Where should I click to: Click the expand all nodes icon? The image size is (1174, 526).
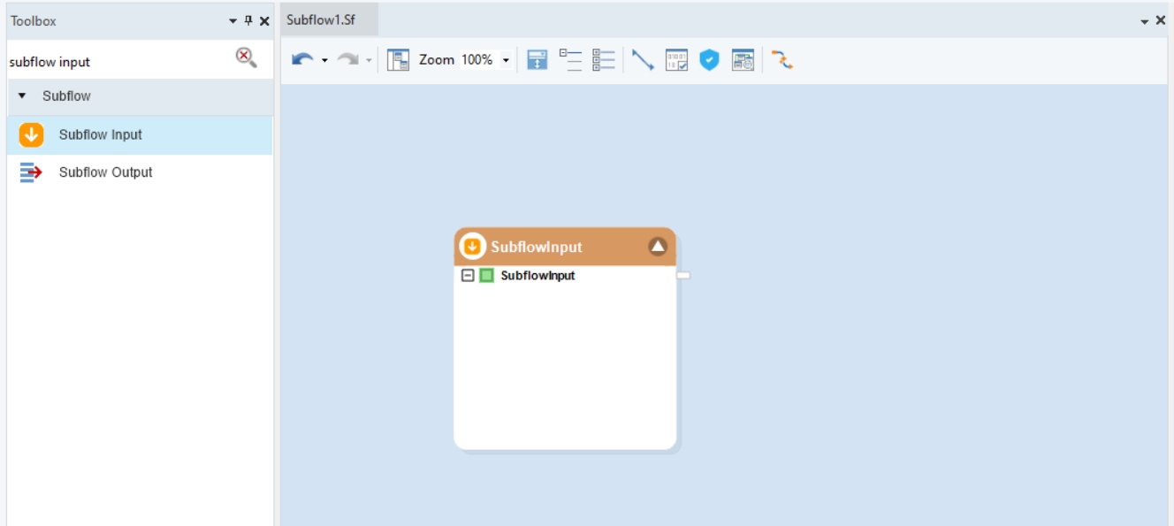(x=604, y=59)
